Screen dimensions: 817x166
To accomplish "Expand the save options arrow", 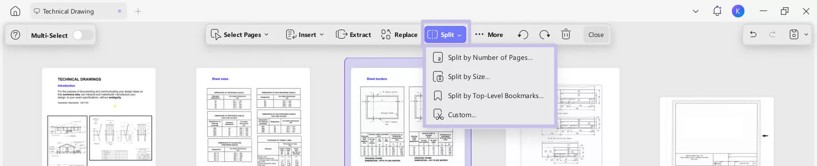I will pos(806,35).
